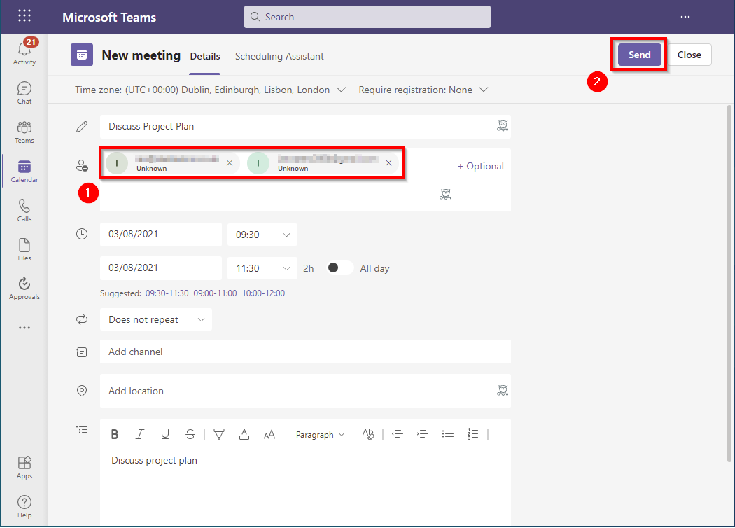735x528 pixels.
Task: Open start time 09:30 dropdown
Action: [x=262, y=235]
